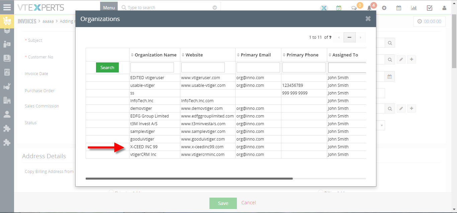Open the buildings organizations sidebar icon
Screen dimensions: 457x213
[7, 100]
